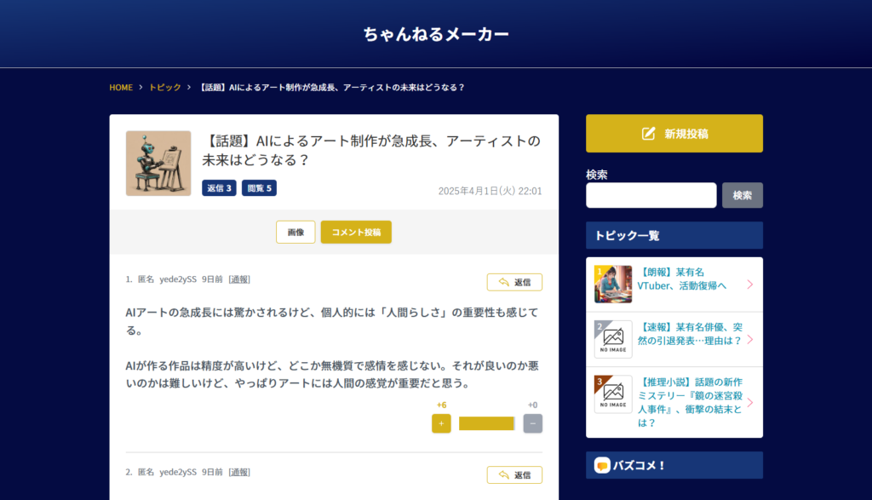Click rank 2 NO IMAGE thumbnail
872x500 pixels.
coord(613,339)
